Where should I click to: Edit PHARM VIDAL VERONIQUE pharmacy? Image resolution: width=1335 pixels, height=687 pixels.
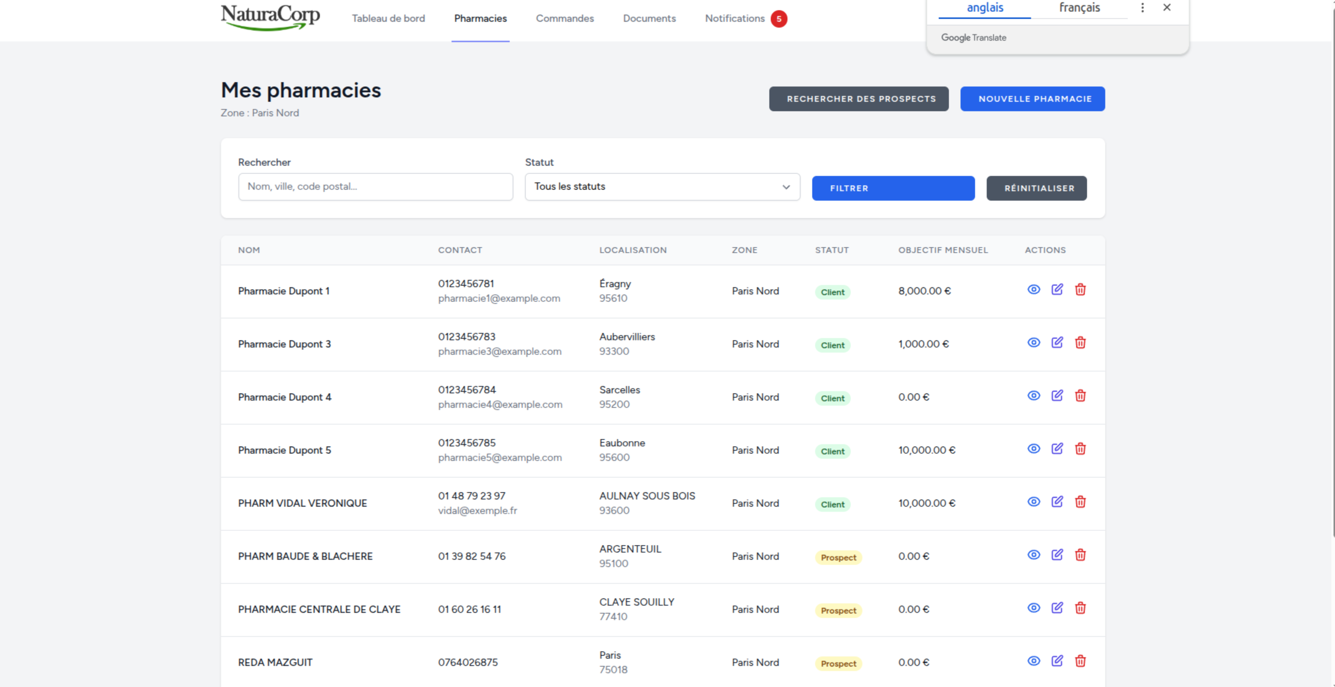pyautogui.click(x=1057, y=502)
